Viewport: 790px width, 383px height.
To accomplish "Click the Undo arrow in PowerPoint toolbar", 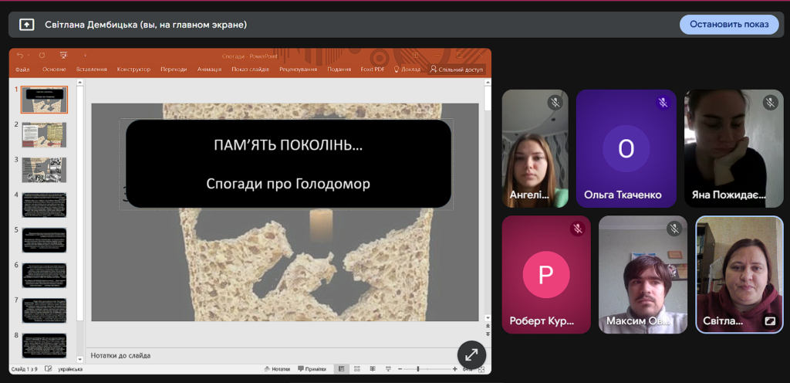I will [x=19, y=56].
